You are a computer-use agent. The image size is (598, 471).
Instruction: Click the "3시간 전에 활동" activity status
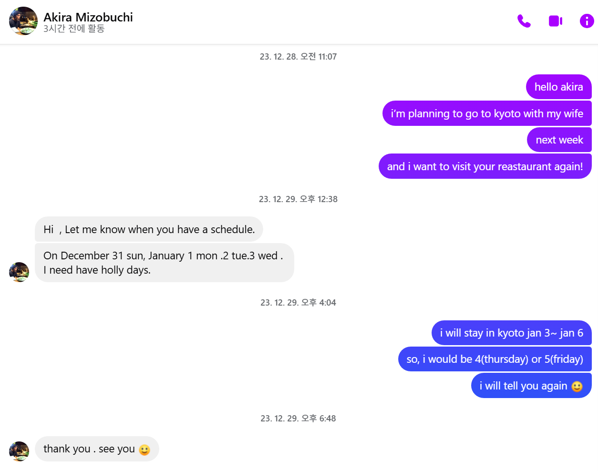74,29
